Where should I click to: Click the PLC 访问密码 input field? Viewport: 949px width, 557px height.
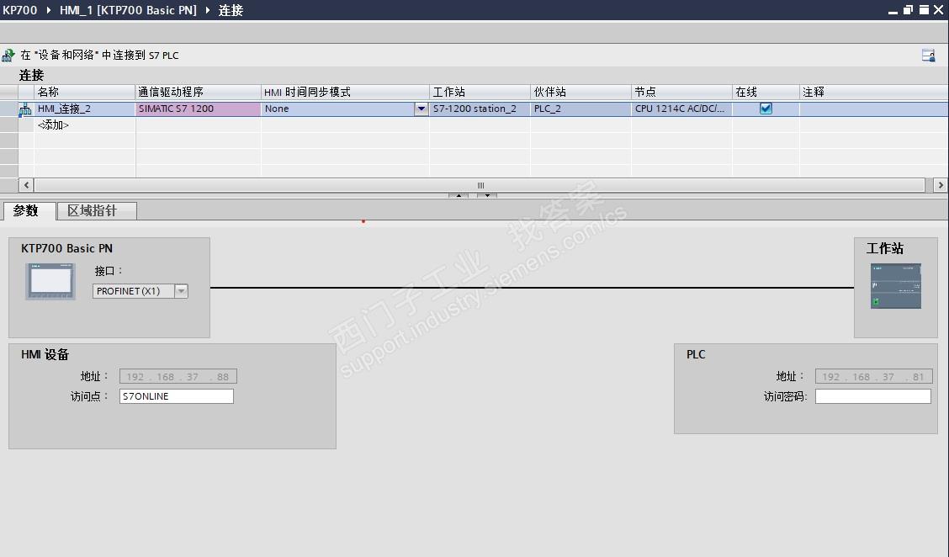[872, 396]
